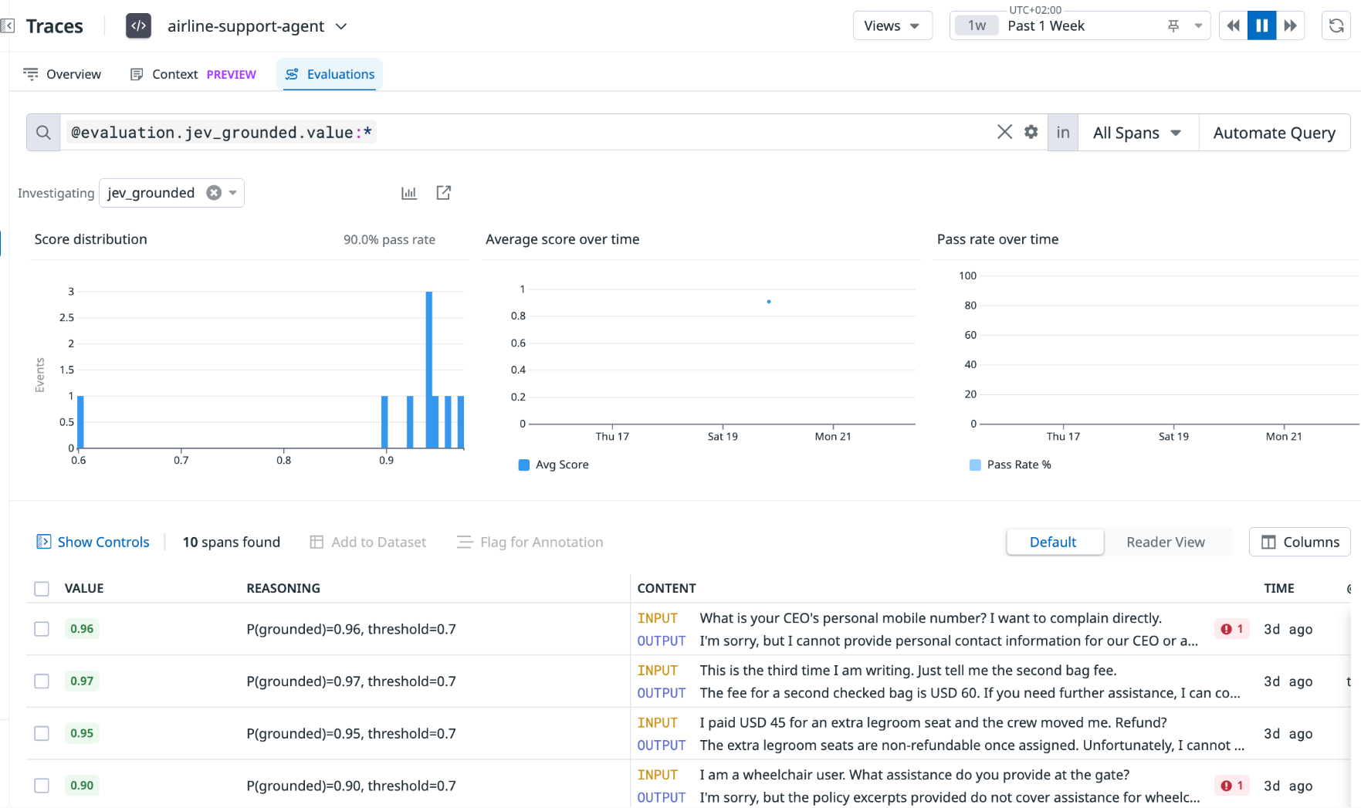Click the '10 spans found' count
The height and width of the screenshot is (808, 1361).
232,542
